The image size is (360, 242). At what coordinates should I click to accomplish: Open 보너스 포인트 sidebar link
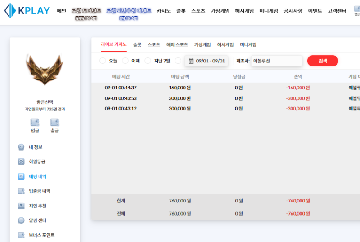[x=41, y=235]
